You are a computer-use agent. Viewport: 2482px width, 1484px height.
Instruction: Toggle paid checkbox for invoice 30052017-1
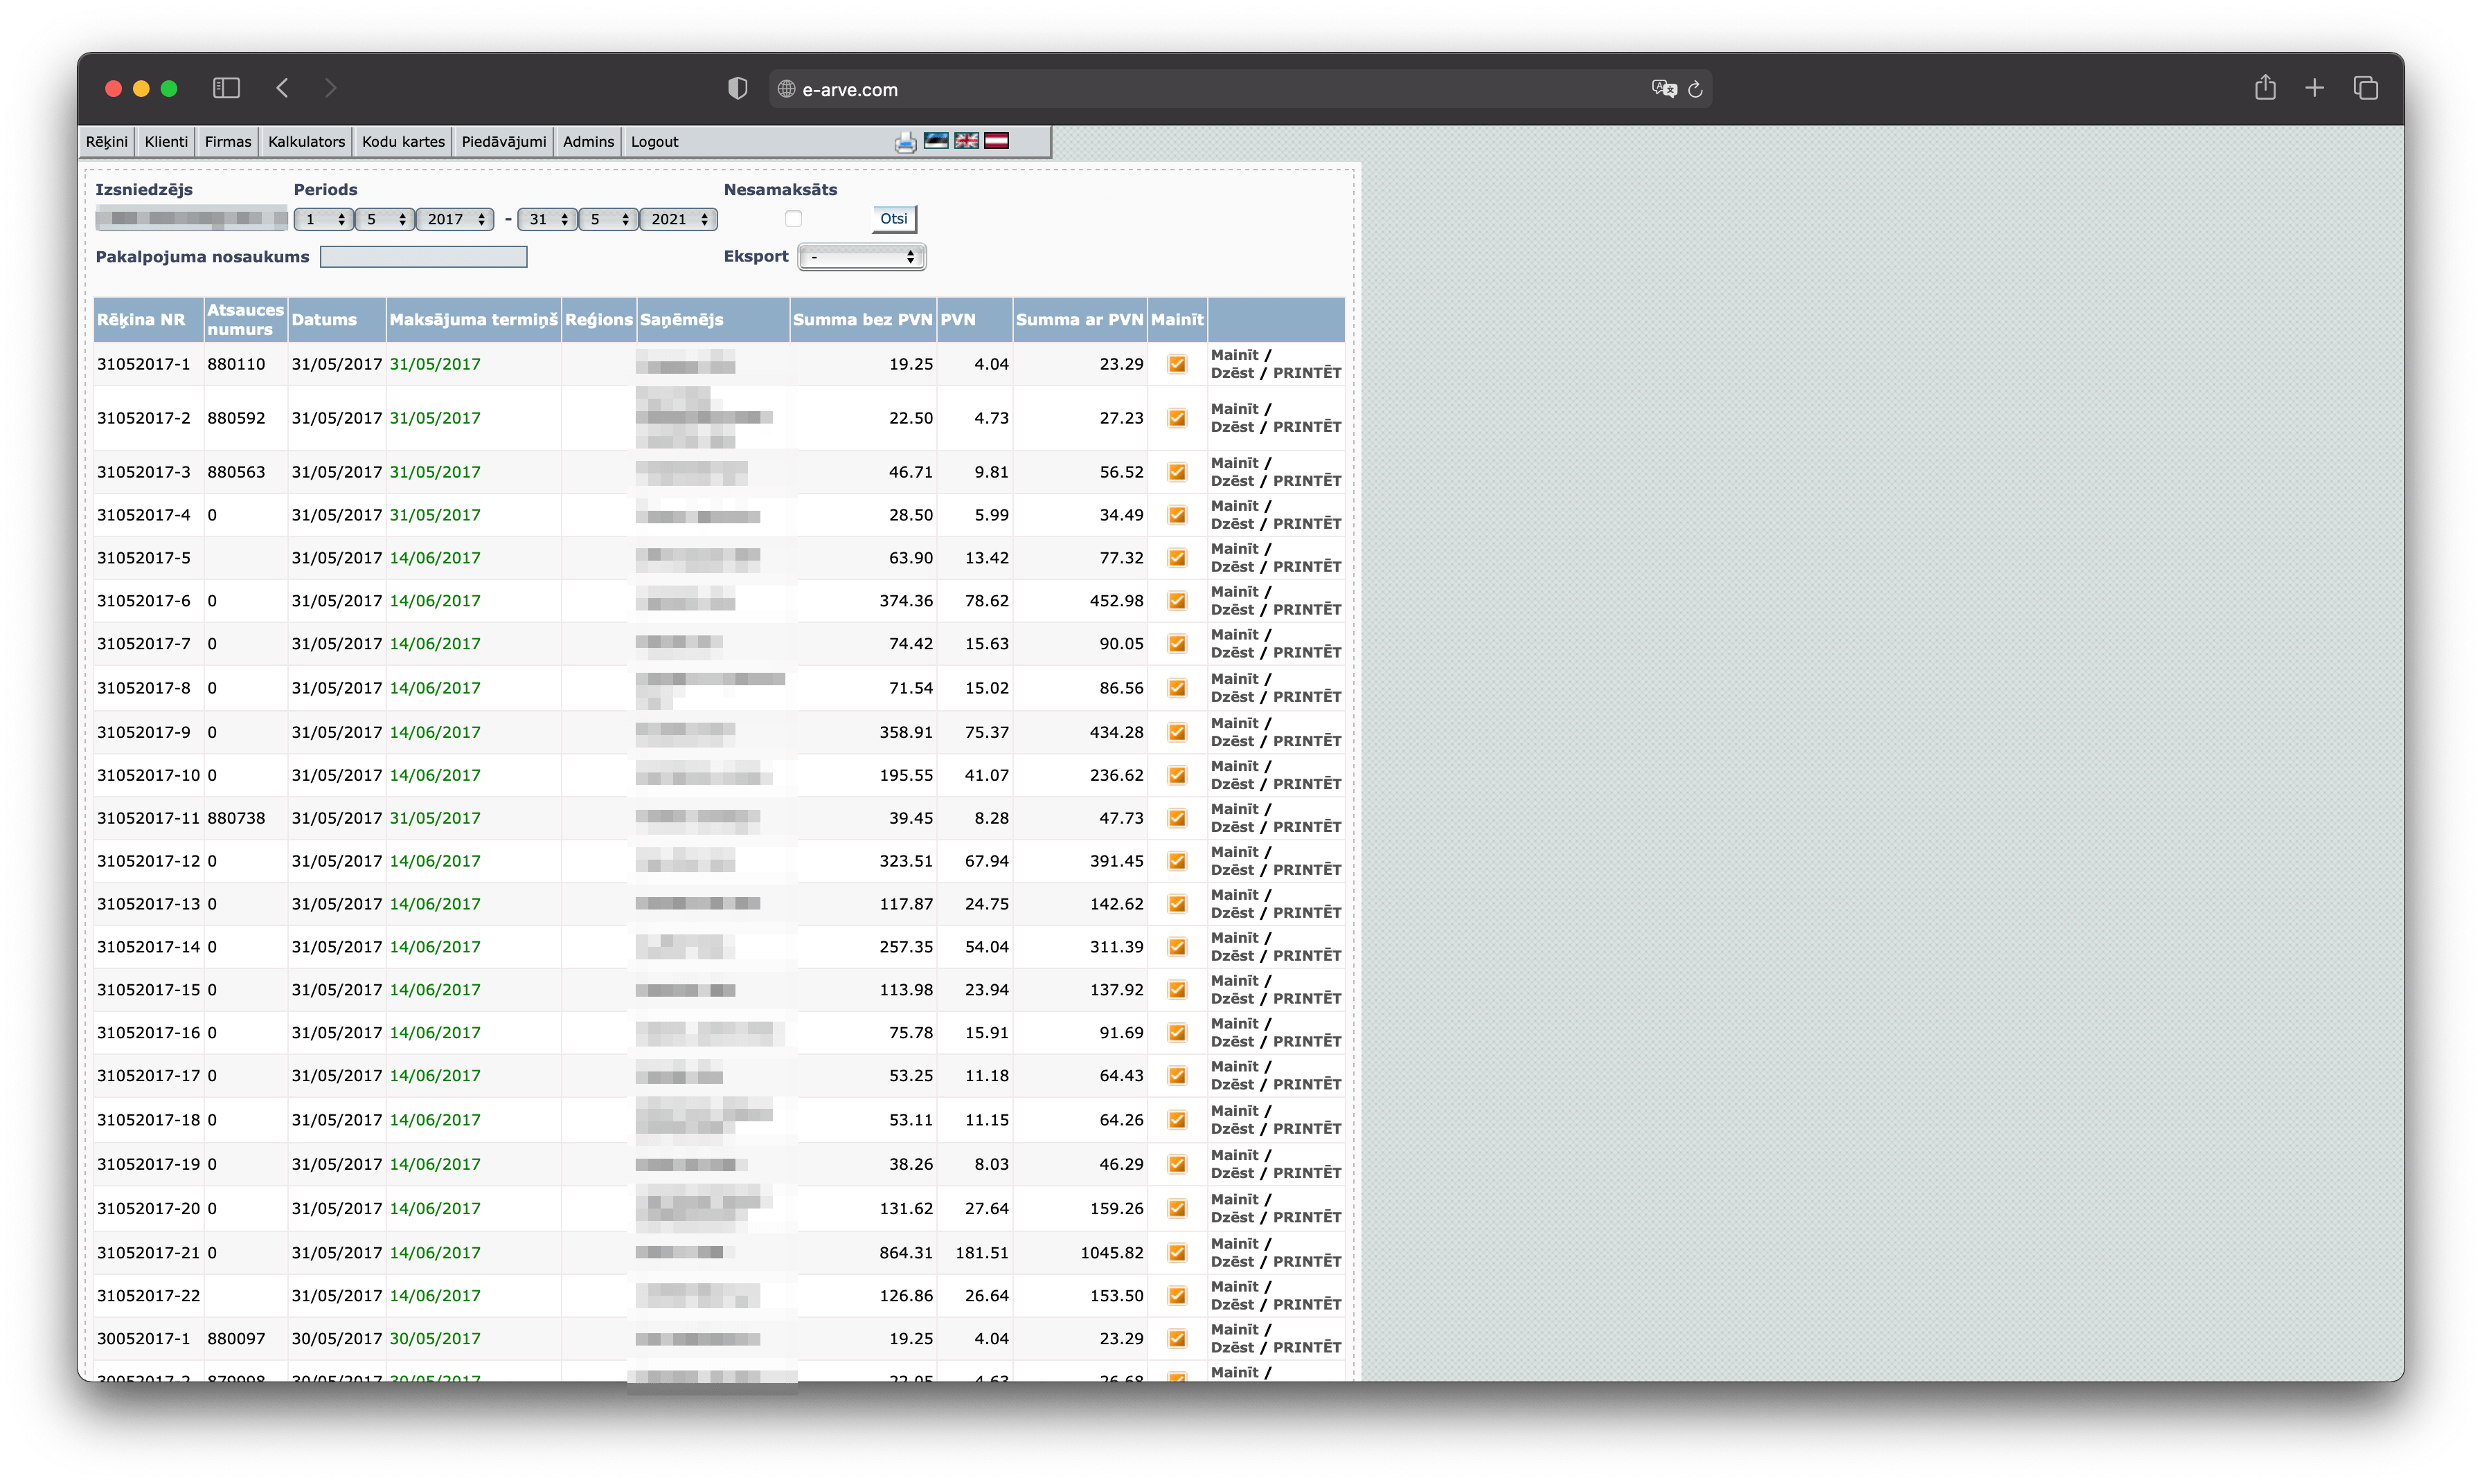(1177, 1339)
